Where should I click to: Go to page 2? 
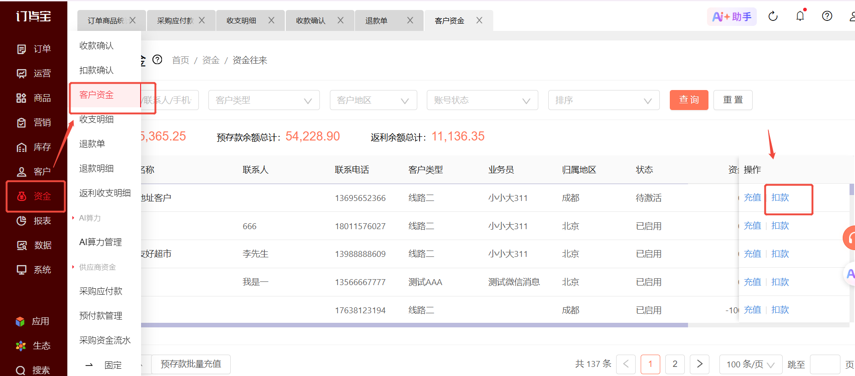675,364
